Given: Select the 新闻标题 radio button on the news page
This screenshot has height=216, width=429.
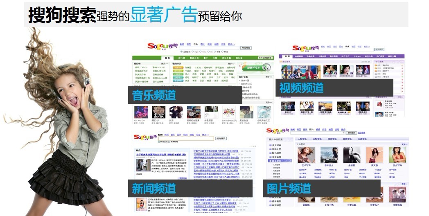Looking at the screenshot, I should point(170,142).
